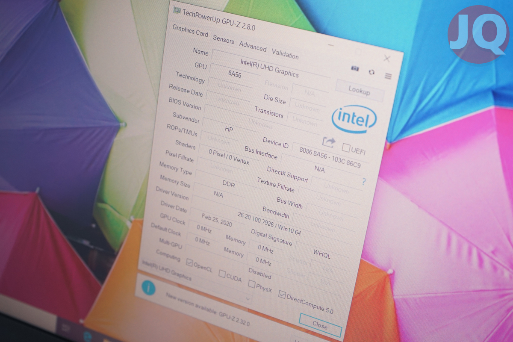Toggle the CUDA checkbox

(x=222, y=274)
